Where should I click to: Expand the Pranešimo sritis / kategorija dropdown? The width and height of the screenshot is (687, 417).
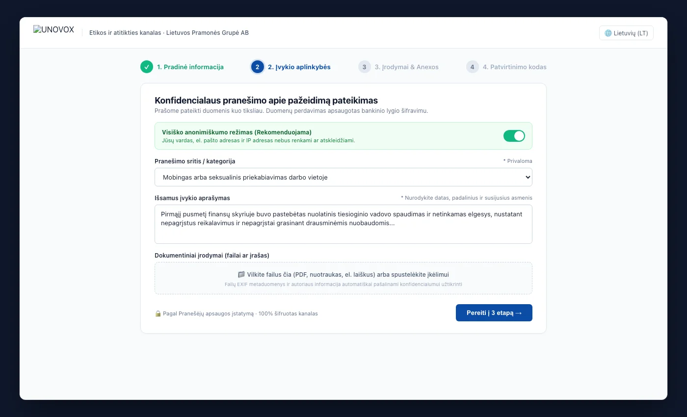point(343,177)
